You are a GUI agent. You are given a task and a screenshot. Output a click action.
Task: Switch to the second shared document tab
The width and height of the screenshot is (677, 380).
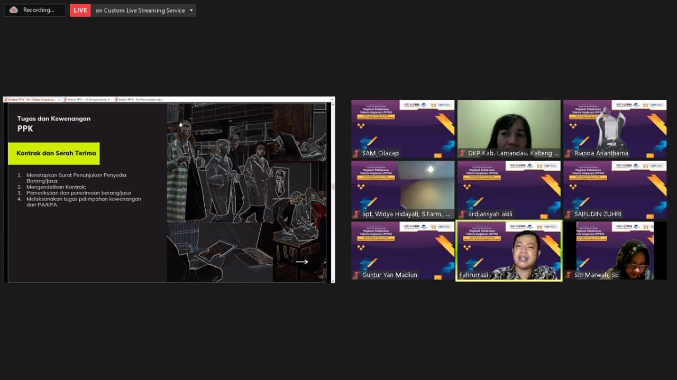tap(87, 99)
